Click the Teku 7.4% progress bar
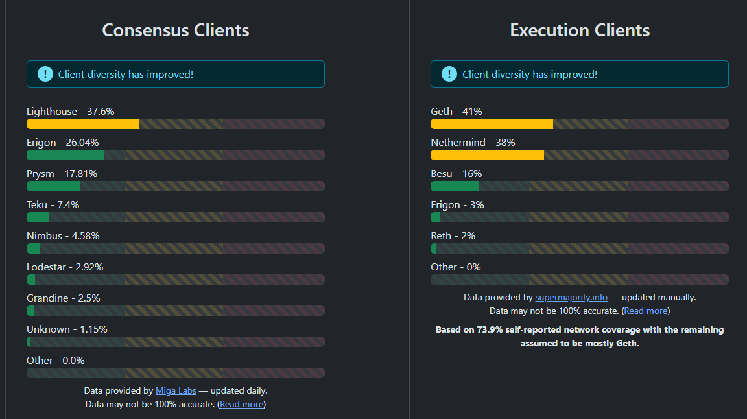Image resolution: width=747 pixels, height=419 pixels. pos(175,217)
